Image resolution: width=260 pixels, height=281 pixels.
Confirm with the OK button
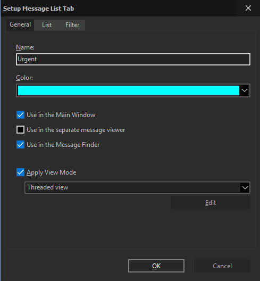click(x=156, y=266)
